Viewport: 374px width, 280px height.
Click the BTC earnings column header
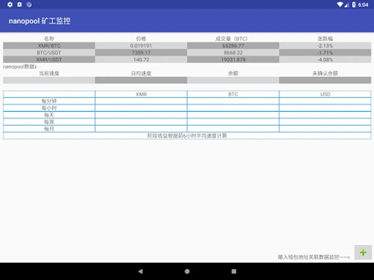[x=233, y=94]
